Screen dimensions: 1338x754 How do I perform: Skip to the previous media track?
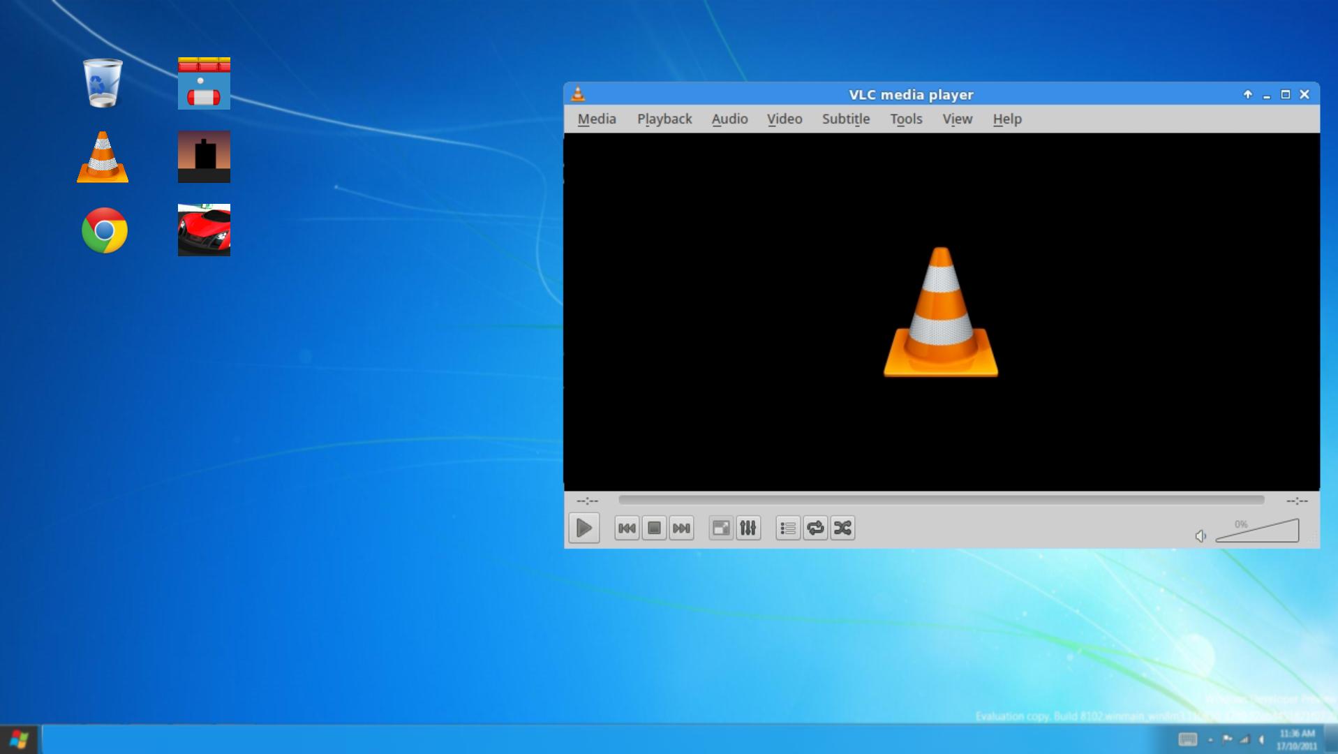point(627,528)
